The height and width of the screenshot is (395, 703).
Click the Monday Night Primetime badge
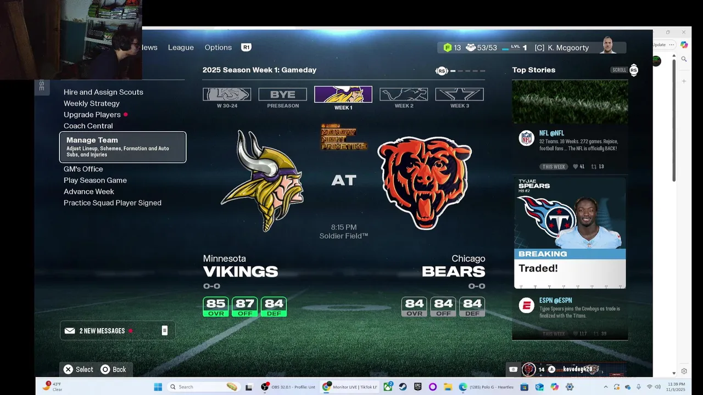(x=343, y=137)
